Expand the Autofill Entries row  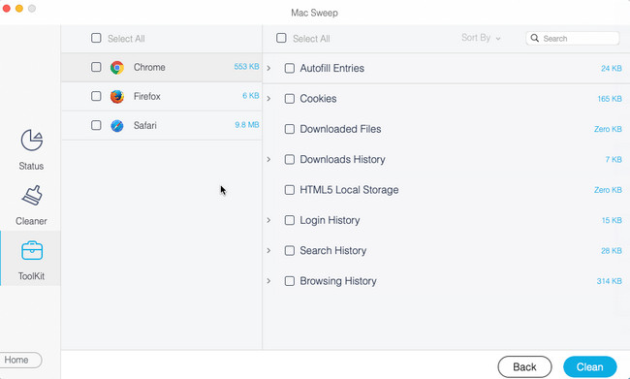pos(268,68)
